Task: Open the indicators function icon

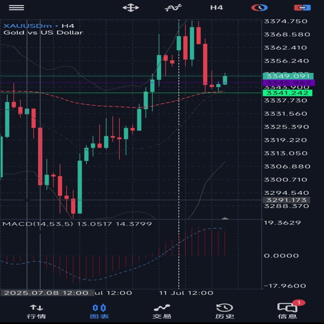Action: [173, 8]
